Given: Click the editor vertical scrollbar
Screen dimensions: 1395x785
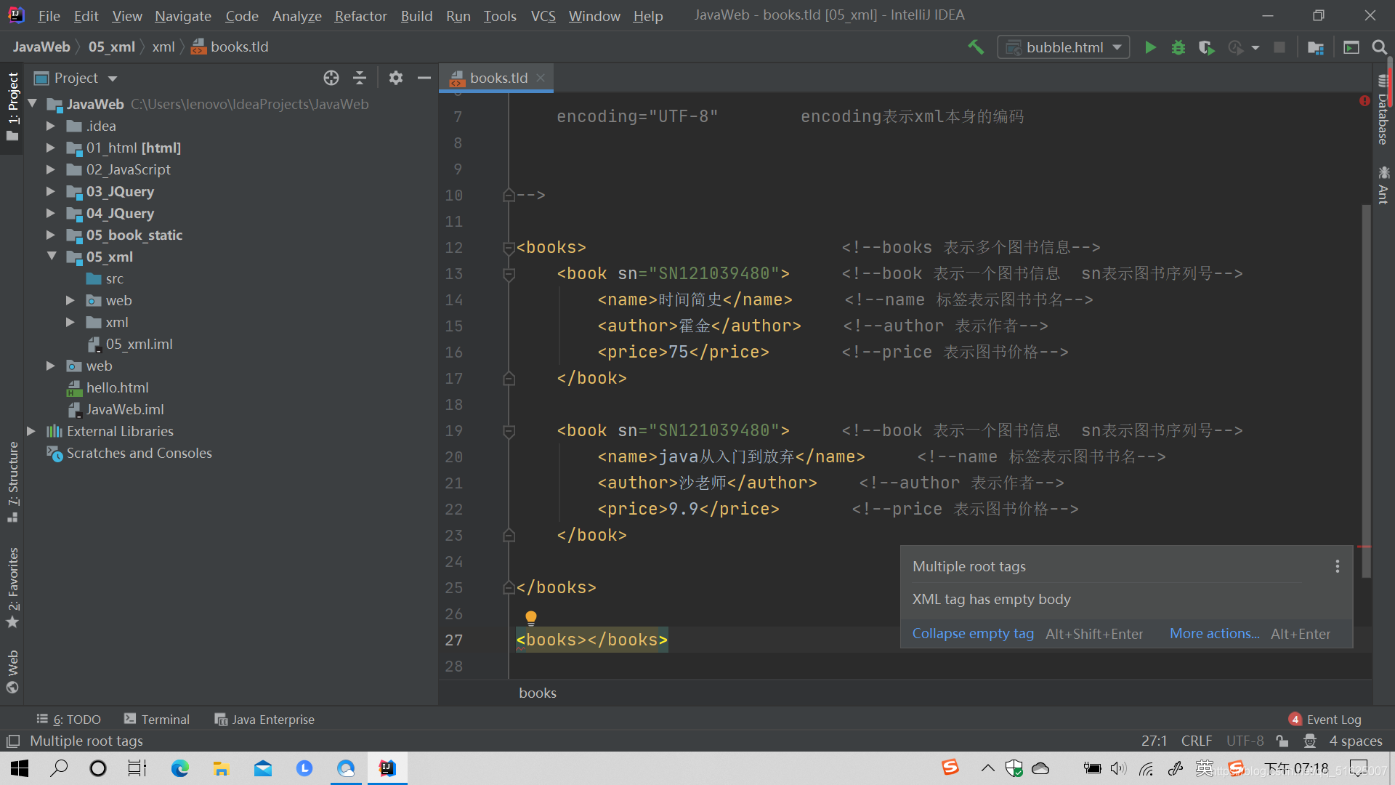Looking at the screenshot, I should pos(1366,392).
